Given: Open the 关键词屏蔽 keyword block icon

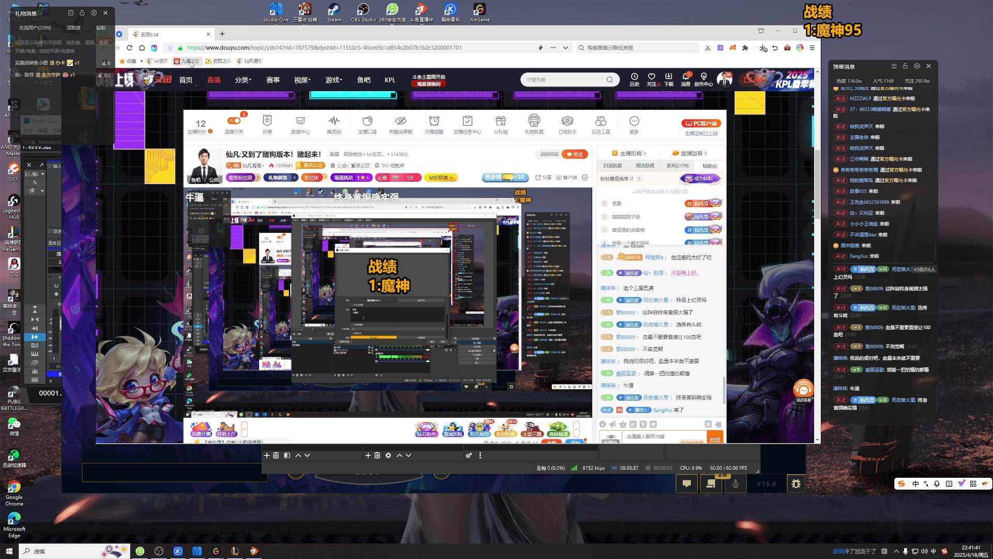Looking at the screenshot, I should click(x=401, y=124).
